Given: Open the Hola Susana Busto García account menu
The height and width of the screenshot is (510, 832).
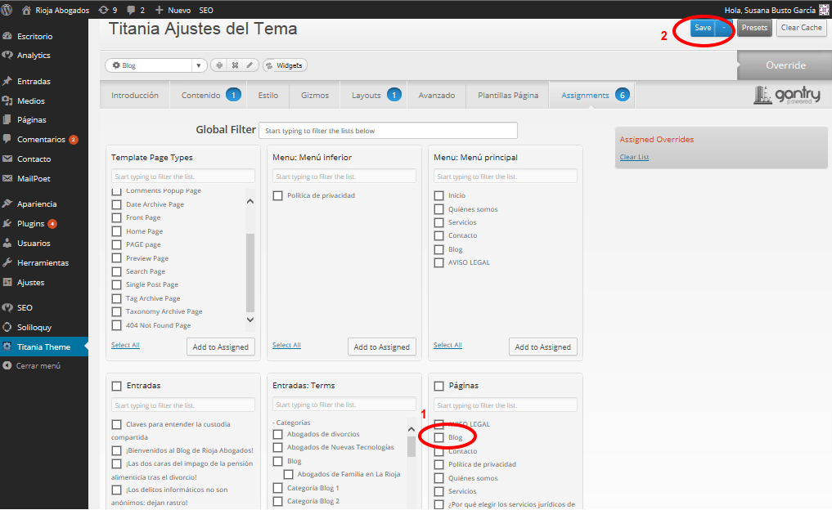Looking at the screenshot, I should point(776,10).
